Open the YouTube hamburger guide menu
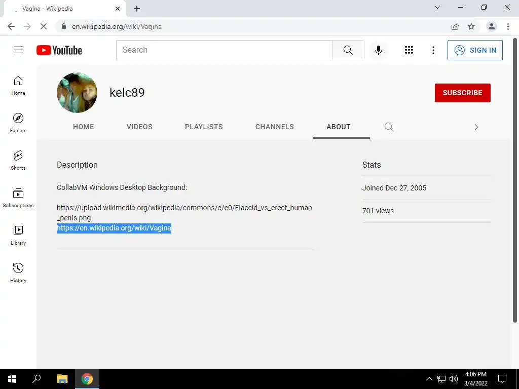The image size is (519, 389). coord(18,50)
